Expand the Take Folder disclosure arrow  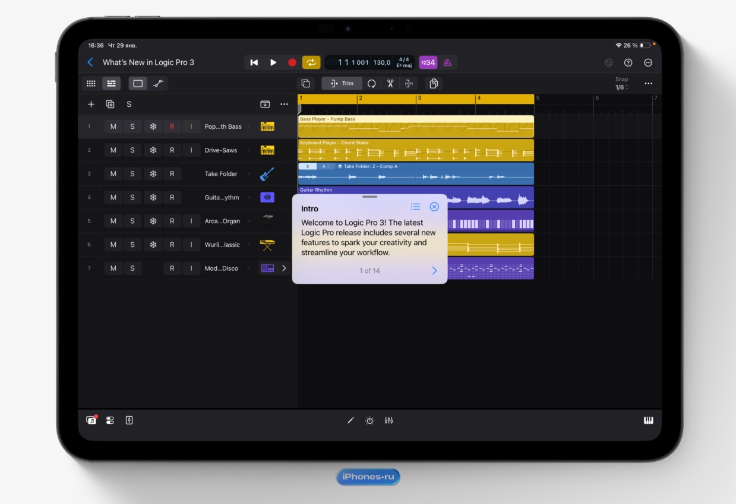pyautogui.click(x=307, y=167)
